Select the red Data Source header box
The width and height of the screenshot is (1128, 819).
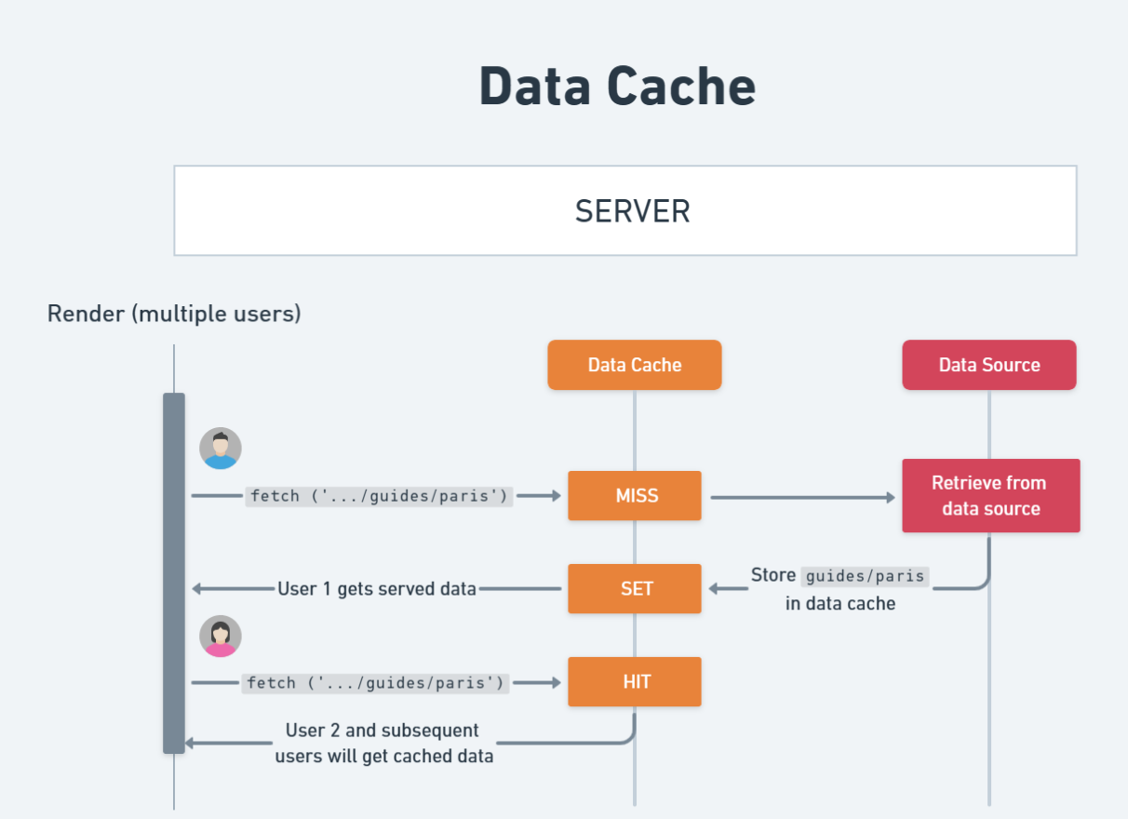tap(988, 365)
